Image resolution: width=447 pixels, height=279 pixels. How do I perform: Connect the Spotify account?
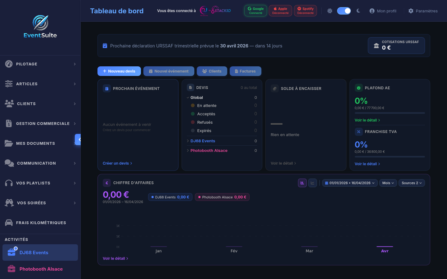coord(305,10)
